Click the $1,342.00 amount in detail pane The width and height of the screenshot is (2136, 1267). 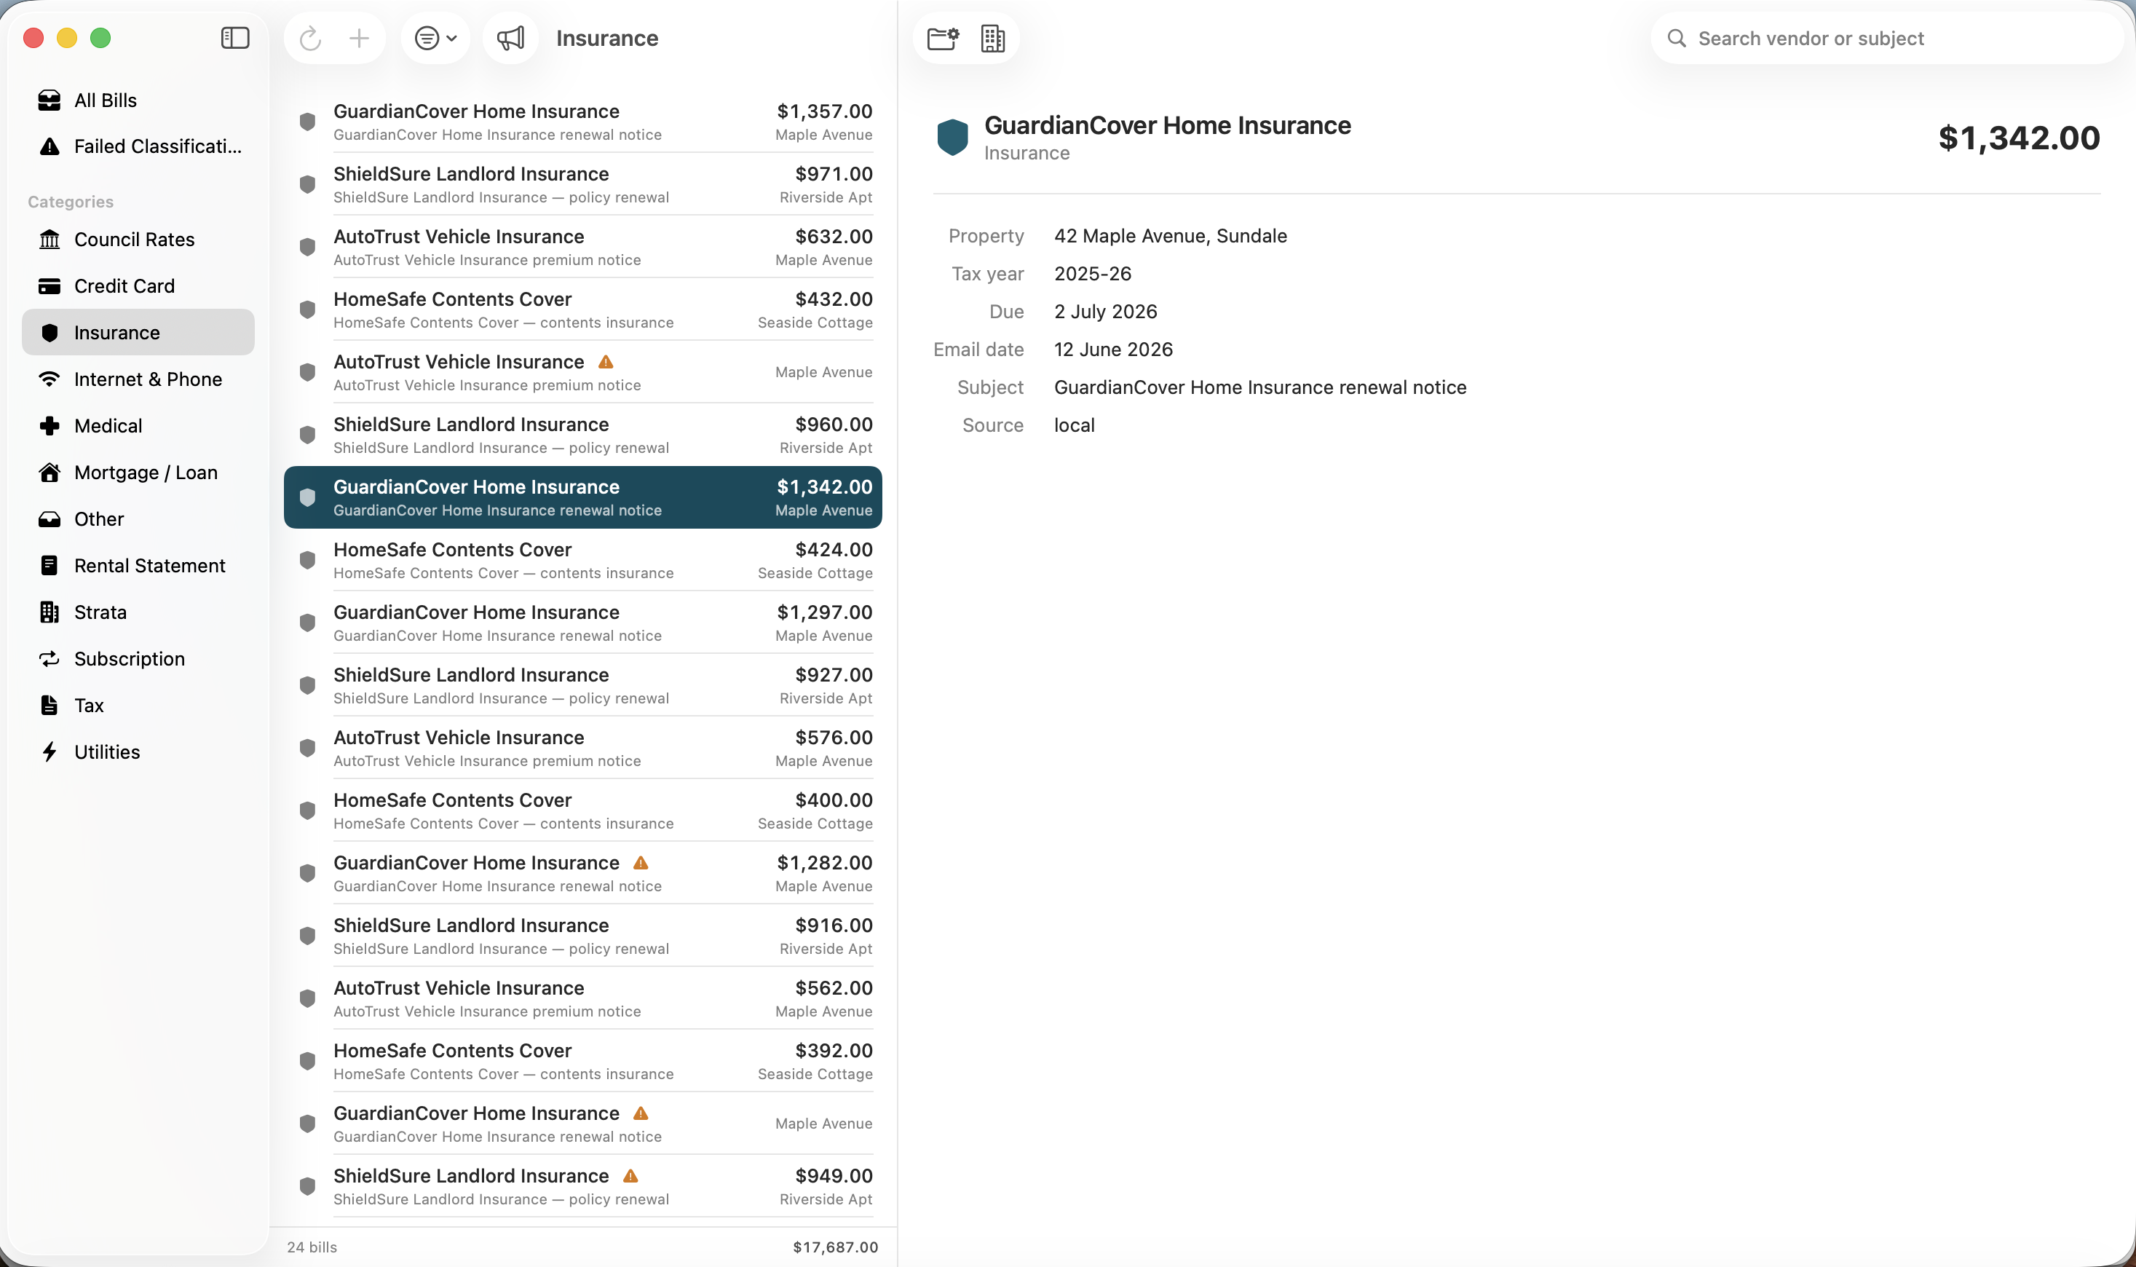2018,138
